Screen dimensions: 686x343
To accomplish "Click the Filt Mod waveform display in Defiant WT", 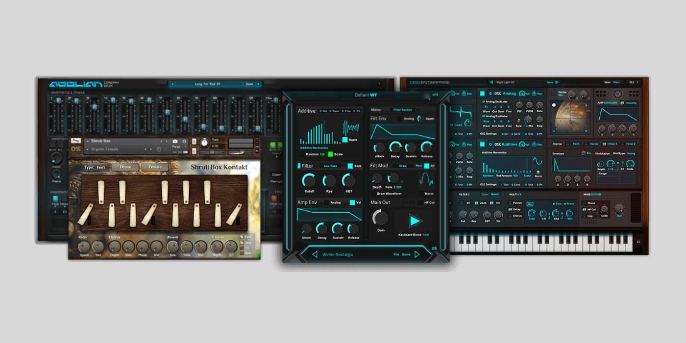I will [x=427, y=180].
